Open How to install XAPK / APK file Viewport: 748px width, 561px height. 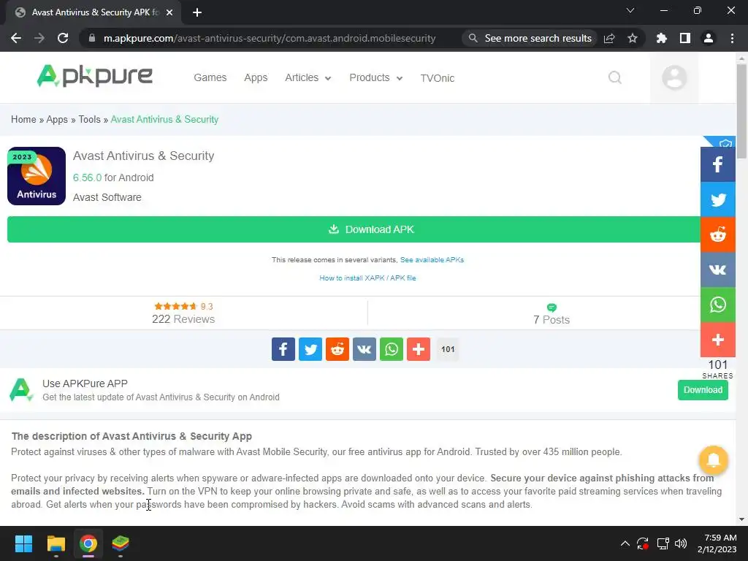(367, 278)
